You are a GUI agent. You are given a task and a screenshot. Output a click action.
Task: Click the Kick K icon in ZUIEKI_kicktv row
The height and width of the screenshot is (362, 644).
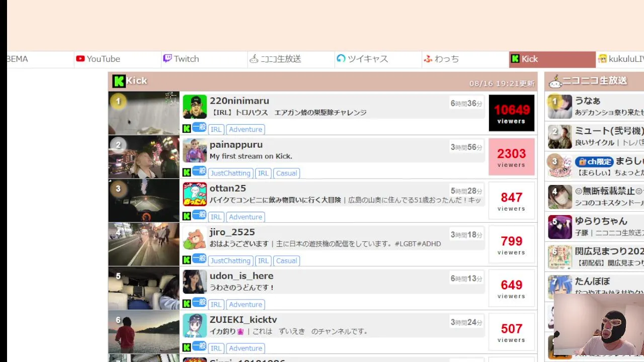pyautogui.click(x=187, y=347)
